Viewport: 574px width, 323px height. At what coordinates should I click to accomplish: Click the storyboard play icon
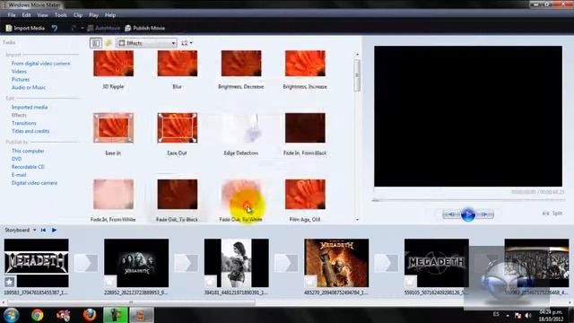coord(54,230)
